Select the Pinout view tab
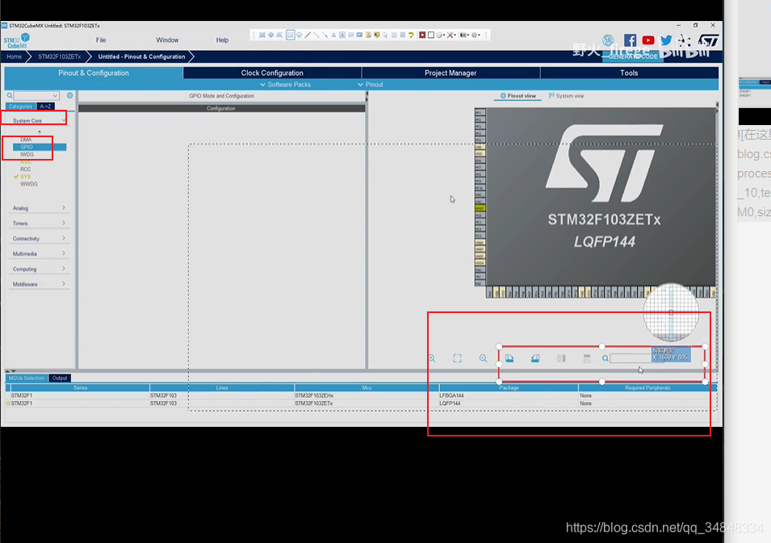 517,96
